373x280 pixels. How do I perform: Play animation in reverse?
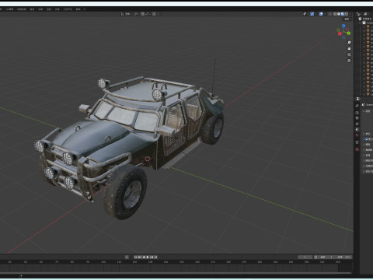(x=144, y=257)
